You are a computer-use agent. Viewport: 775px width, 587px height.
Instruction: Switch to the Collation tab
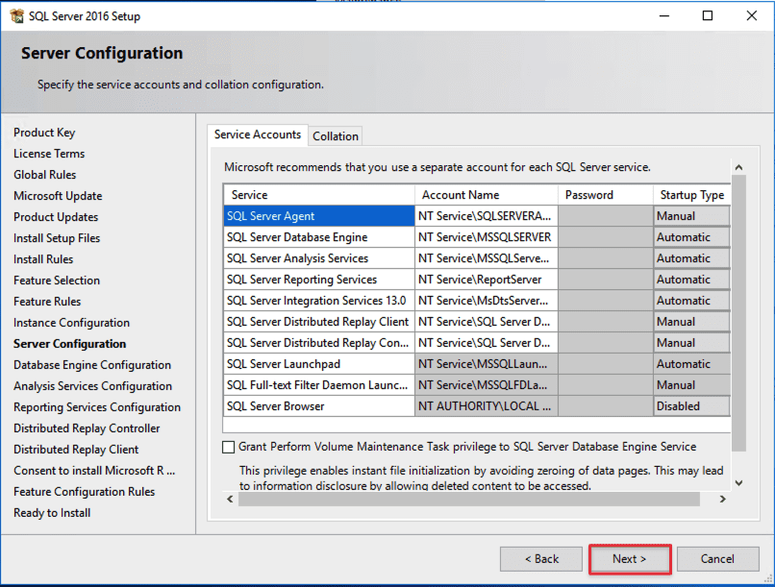tap(336, 136)
